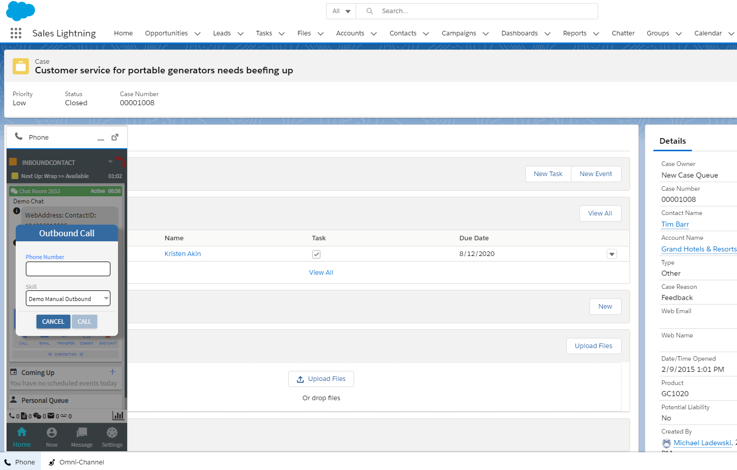The height and width of the screenshot is (470, 737).
Task: Open Chatter from the navigation bar
Action: (623, 33)
